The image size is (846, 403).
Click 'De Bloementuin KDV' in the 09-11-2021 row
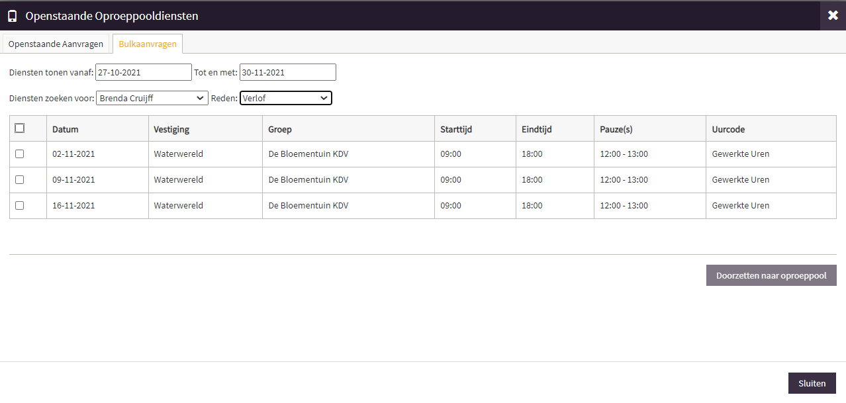[x=308, y=179]
